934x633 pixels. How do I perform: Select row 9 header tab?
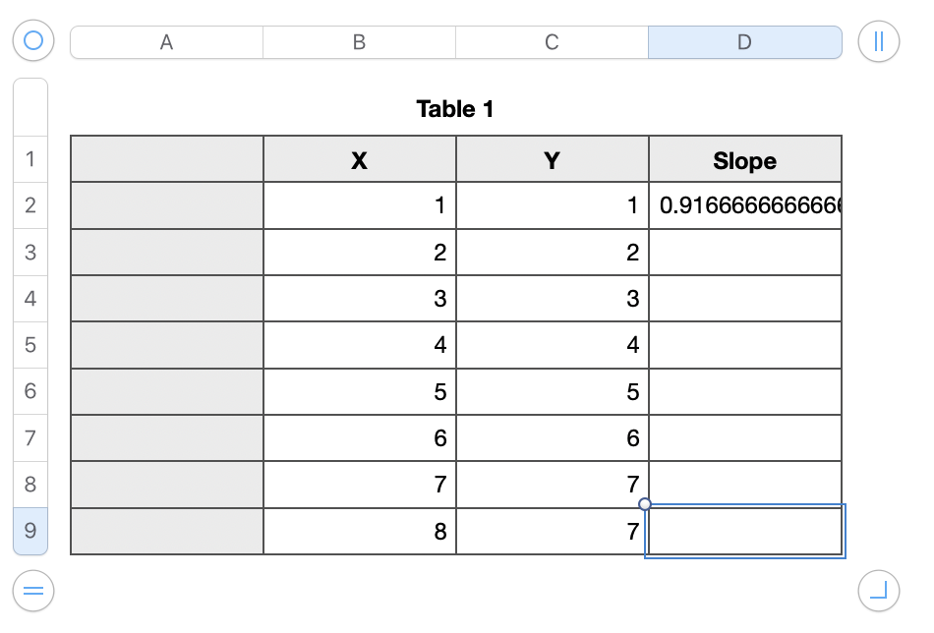coord(30,531)
